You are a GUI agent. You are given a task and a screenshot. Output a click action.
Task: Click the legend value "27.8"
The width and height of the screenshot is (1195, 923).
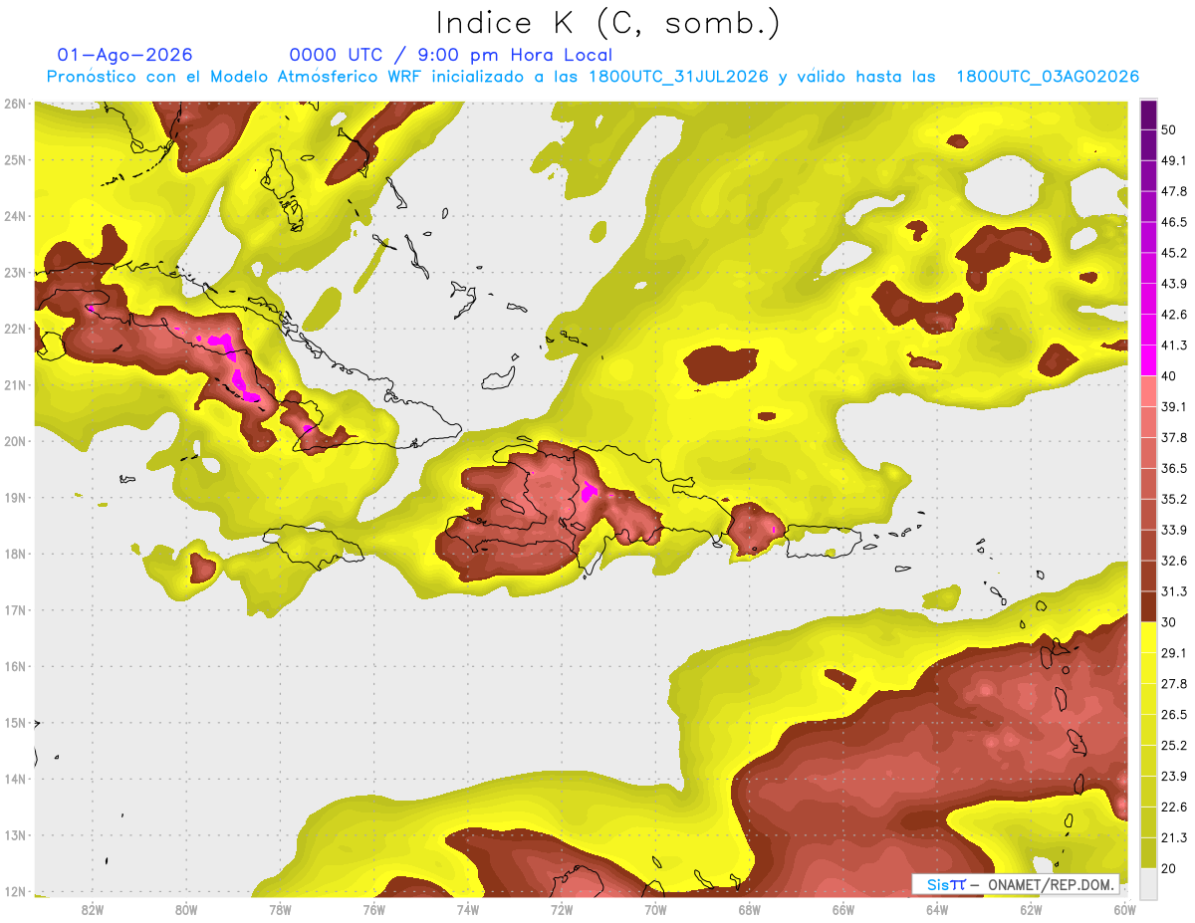(1173, 683)
